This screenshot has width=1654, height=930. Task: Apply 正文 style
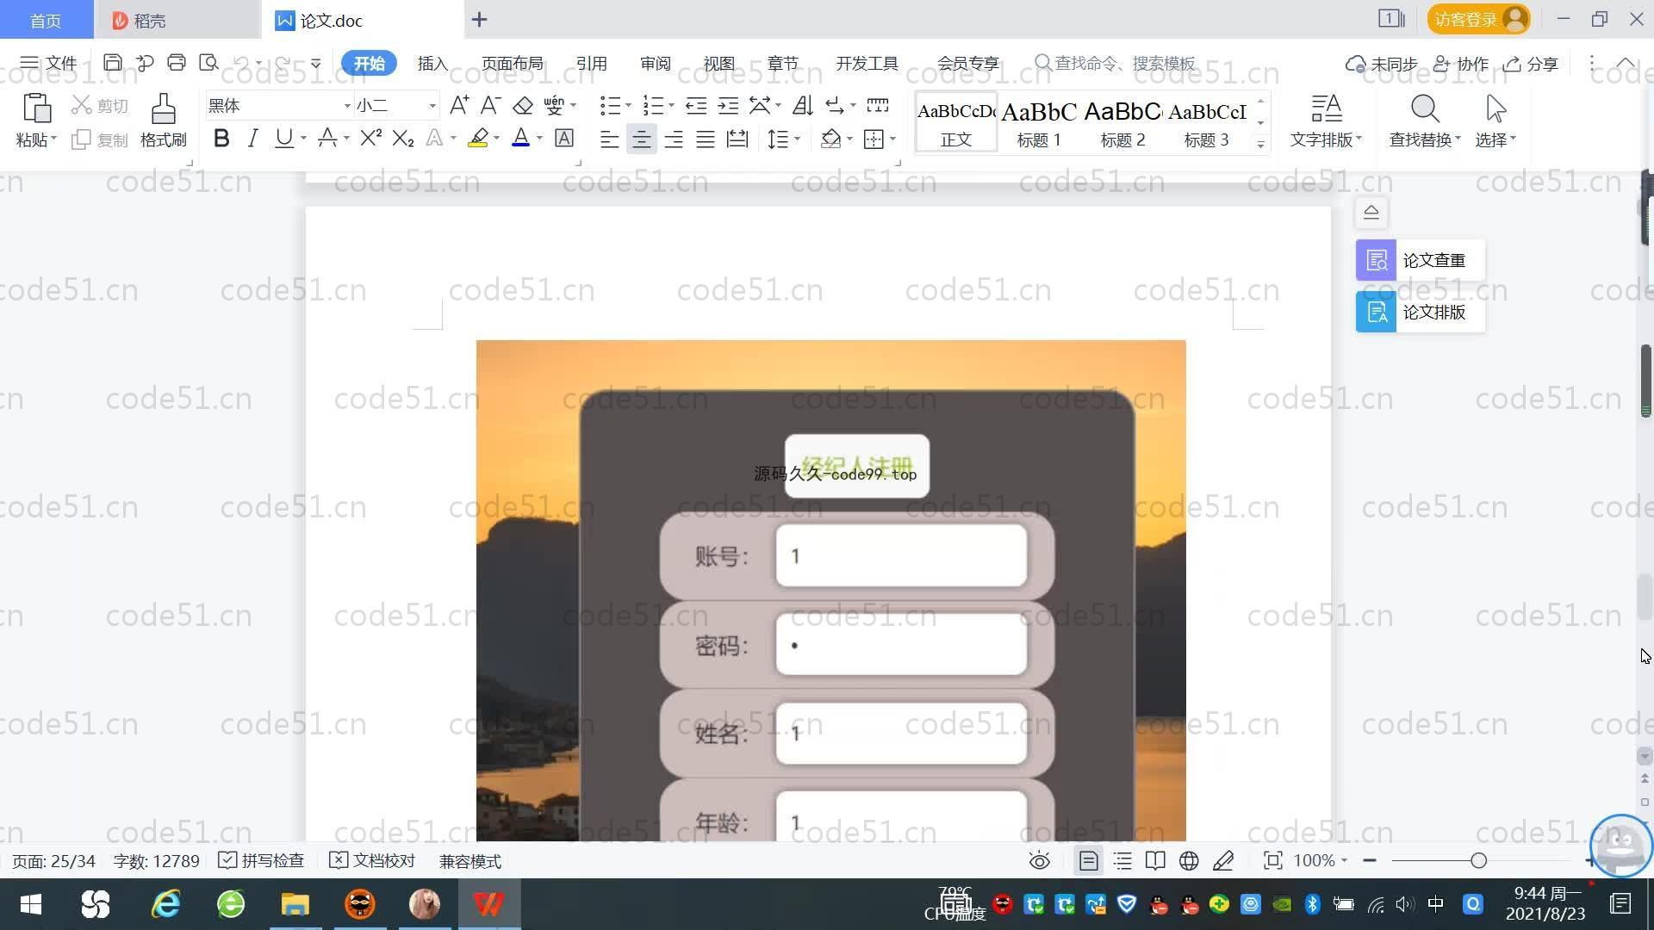tap(956, 121)
